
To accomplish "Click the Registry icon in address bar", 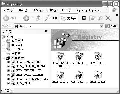I will tap(16, 26).
